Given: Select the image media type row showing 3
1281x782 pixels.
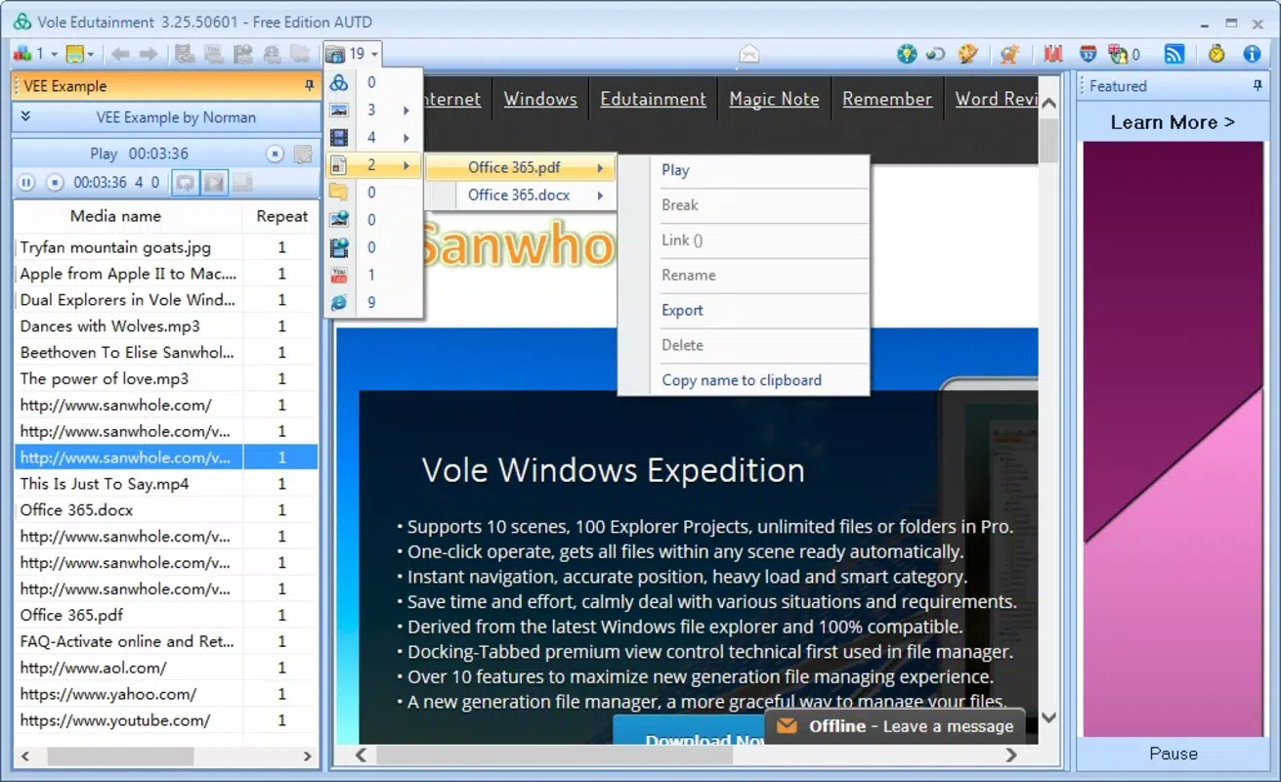Looking at the screenshot, I should tap(373, 110).
